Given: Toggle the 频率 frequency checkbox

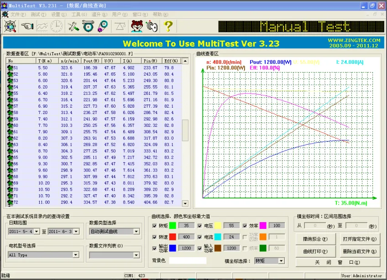Looking at the screenshot, I should coord(245,249).
